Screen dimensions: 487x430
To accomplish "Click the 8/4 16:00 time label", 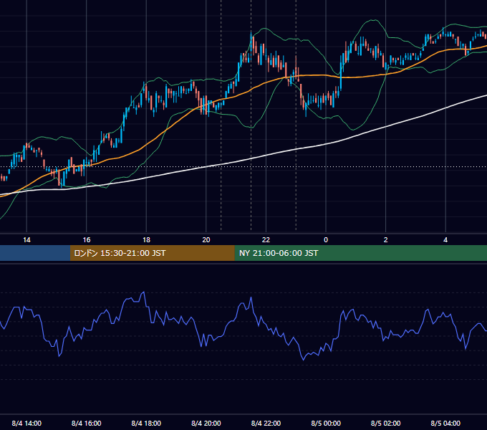I will tap(87, 424).
